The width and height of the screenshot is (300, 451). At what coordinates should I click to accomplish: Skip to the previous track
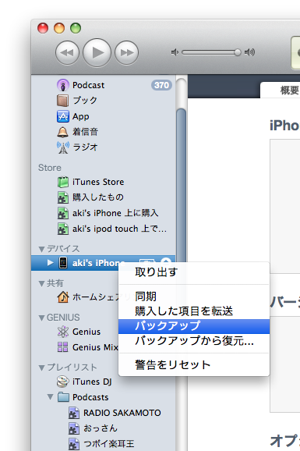tap(67, 52)
